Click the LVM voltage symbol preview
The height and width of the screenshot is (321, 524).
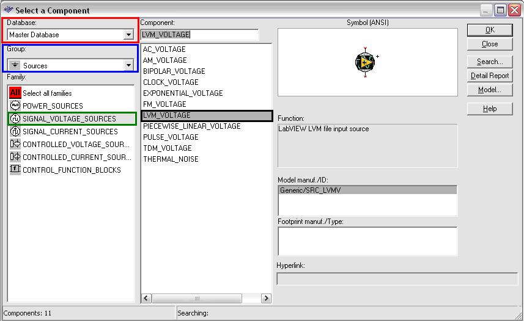pos(365,62)
